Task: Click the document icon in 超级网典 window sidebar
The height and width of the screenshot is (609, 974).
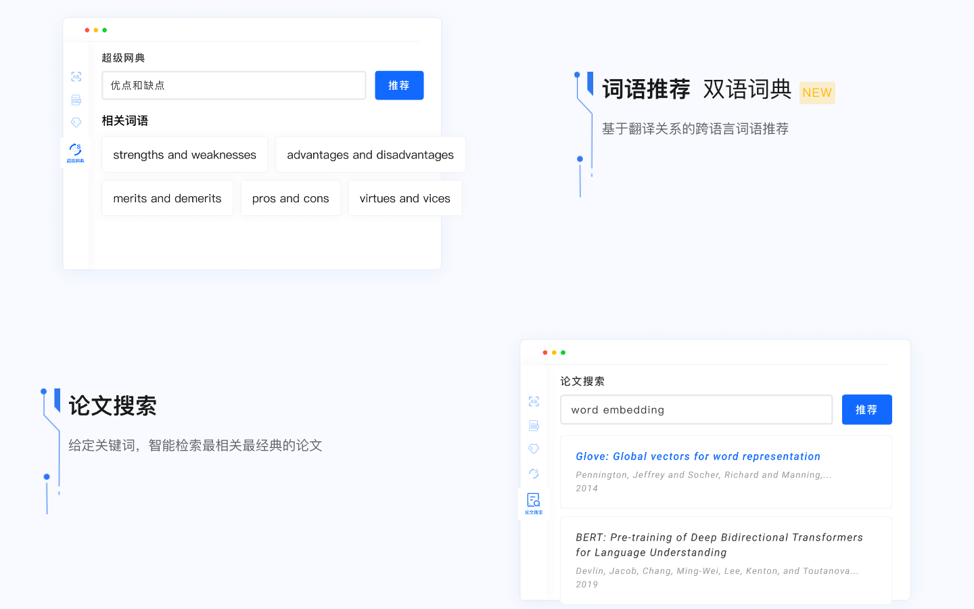Action: coord(76,100)
